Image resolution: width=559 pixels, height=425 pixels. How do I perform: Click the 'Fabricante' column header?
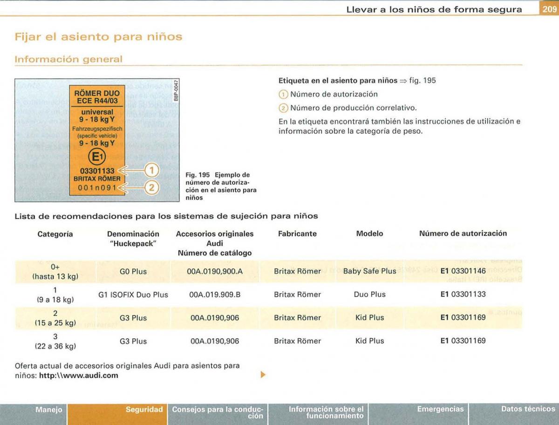(x=297, y=234)
